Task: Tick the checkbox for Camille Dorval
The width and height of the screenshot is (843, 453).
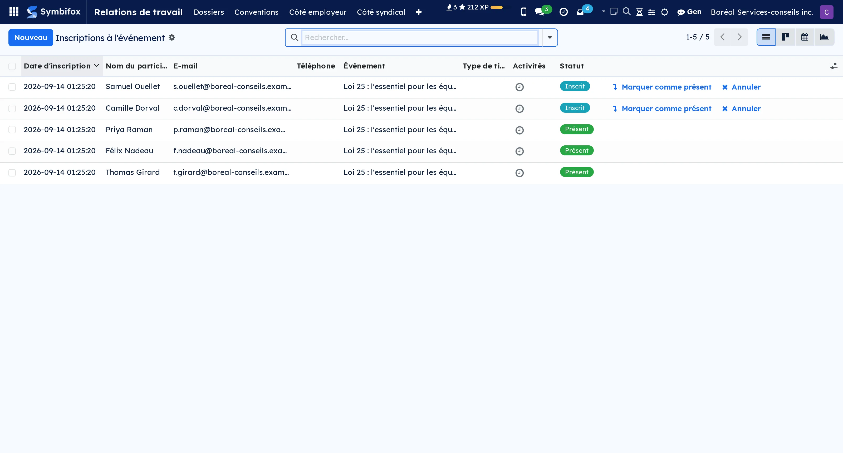Action: (x=12, y=108)
